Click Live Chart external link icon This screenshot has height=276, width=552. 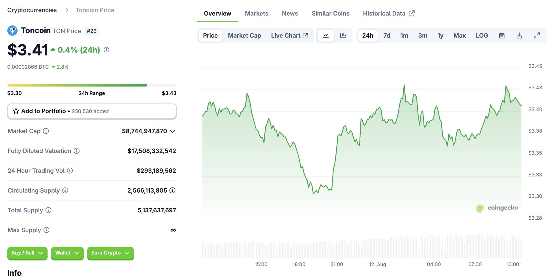tap(305, 36)
